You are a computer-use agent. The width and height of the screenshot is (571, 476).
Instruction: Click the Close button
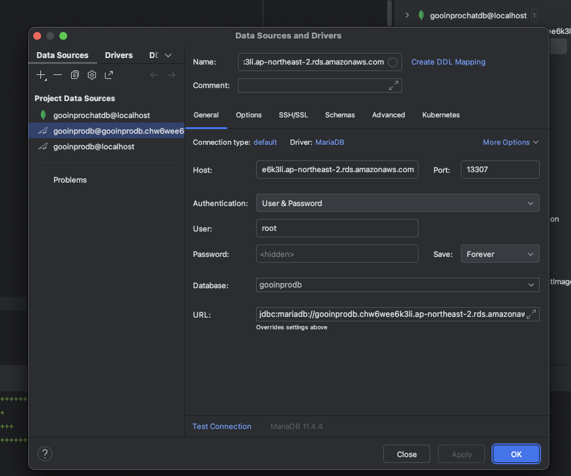(407, 454)
